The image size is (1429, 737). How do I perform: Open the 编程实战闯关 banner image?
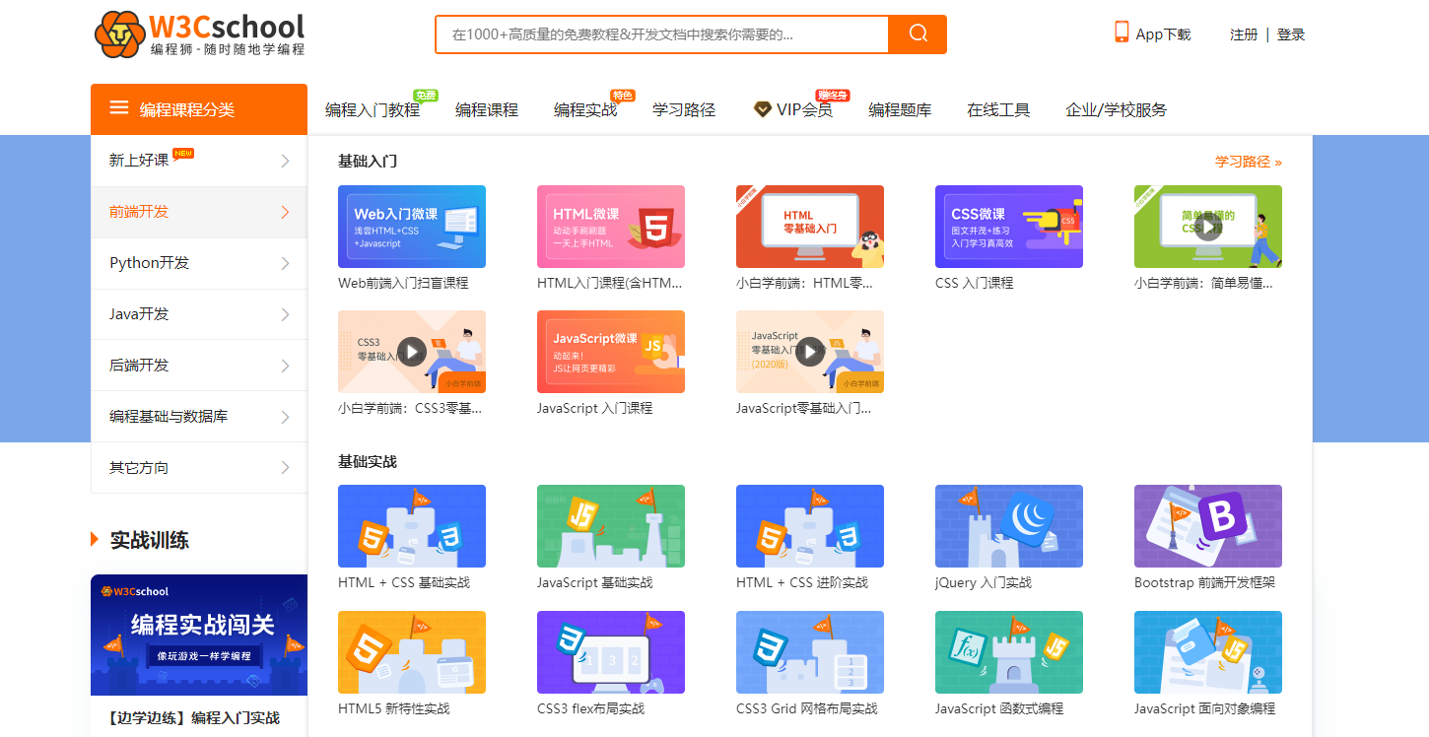point(199,636)
